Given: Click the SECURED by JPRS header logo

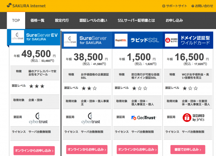Looking at the screenshot, I should tap(171, 40).
